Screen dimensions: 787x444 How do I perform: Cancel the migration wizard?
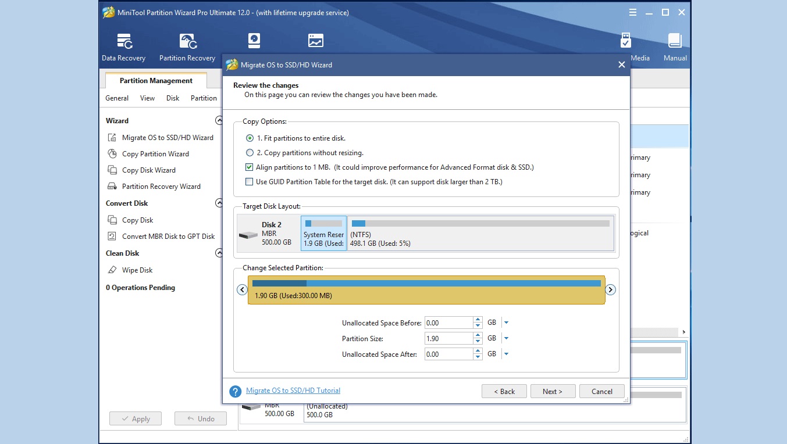pyautogui.click(x=602, y=391)
